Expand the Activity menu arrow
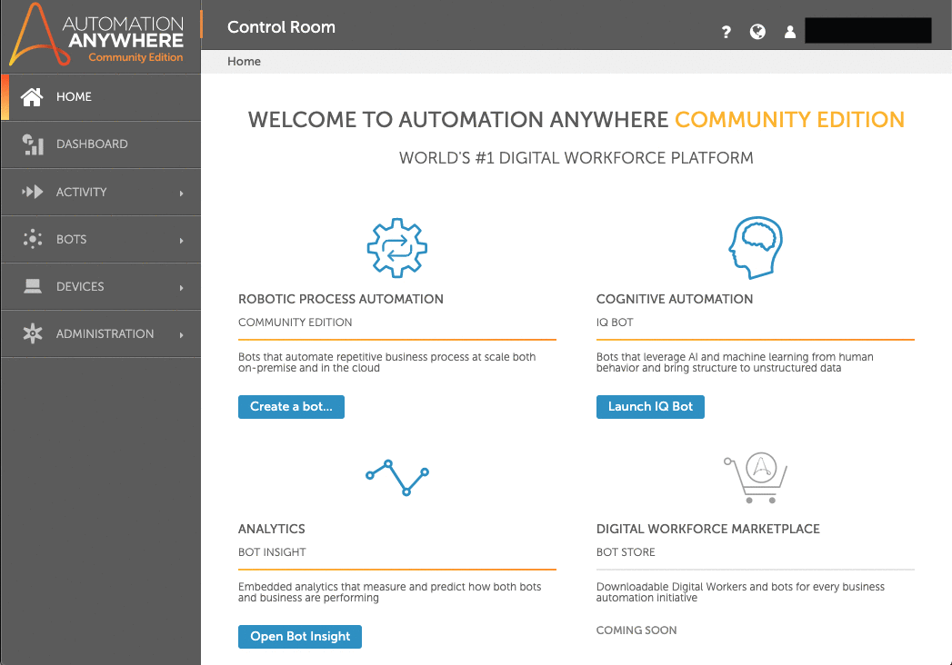The image size is (952, 665). pyautogui.click(x=181, y=193)
